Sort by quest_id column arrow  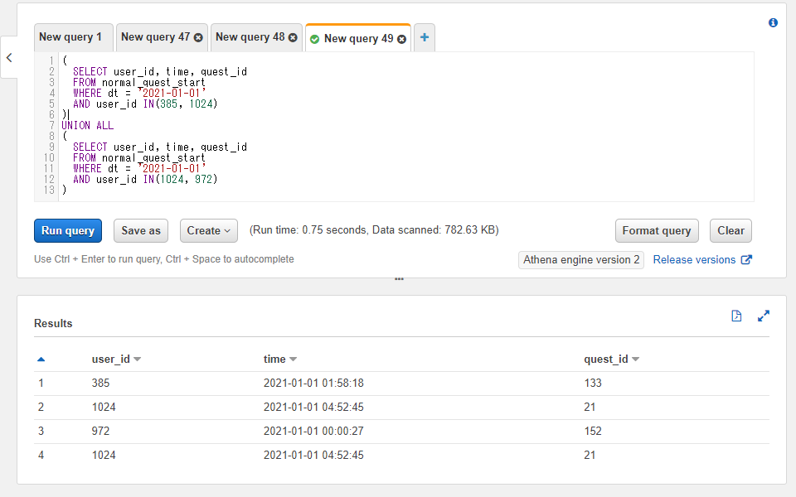tap(636, 359)
